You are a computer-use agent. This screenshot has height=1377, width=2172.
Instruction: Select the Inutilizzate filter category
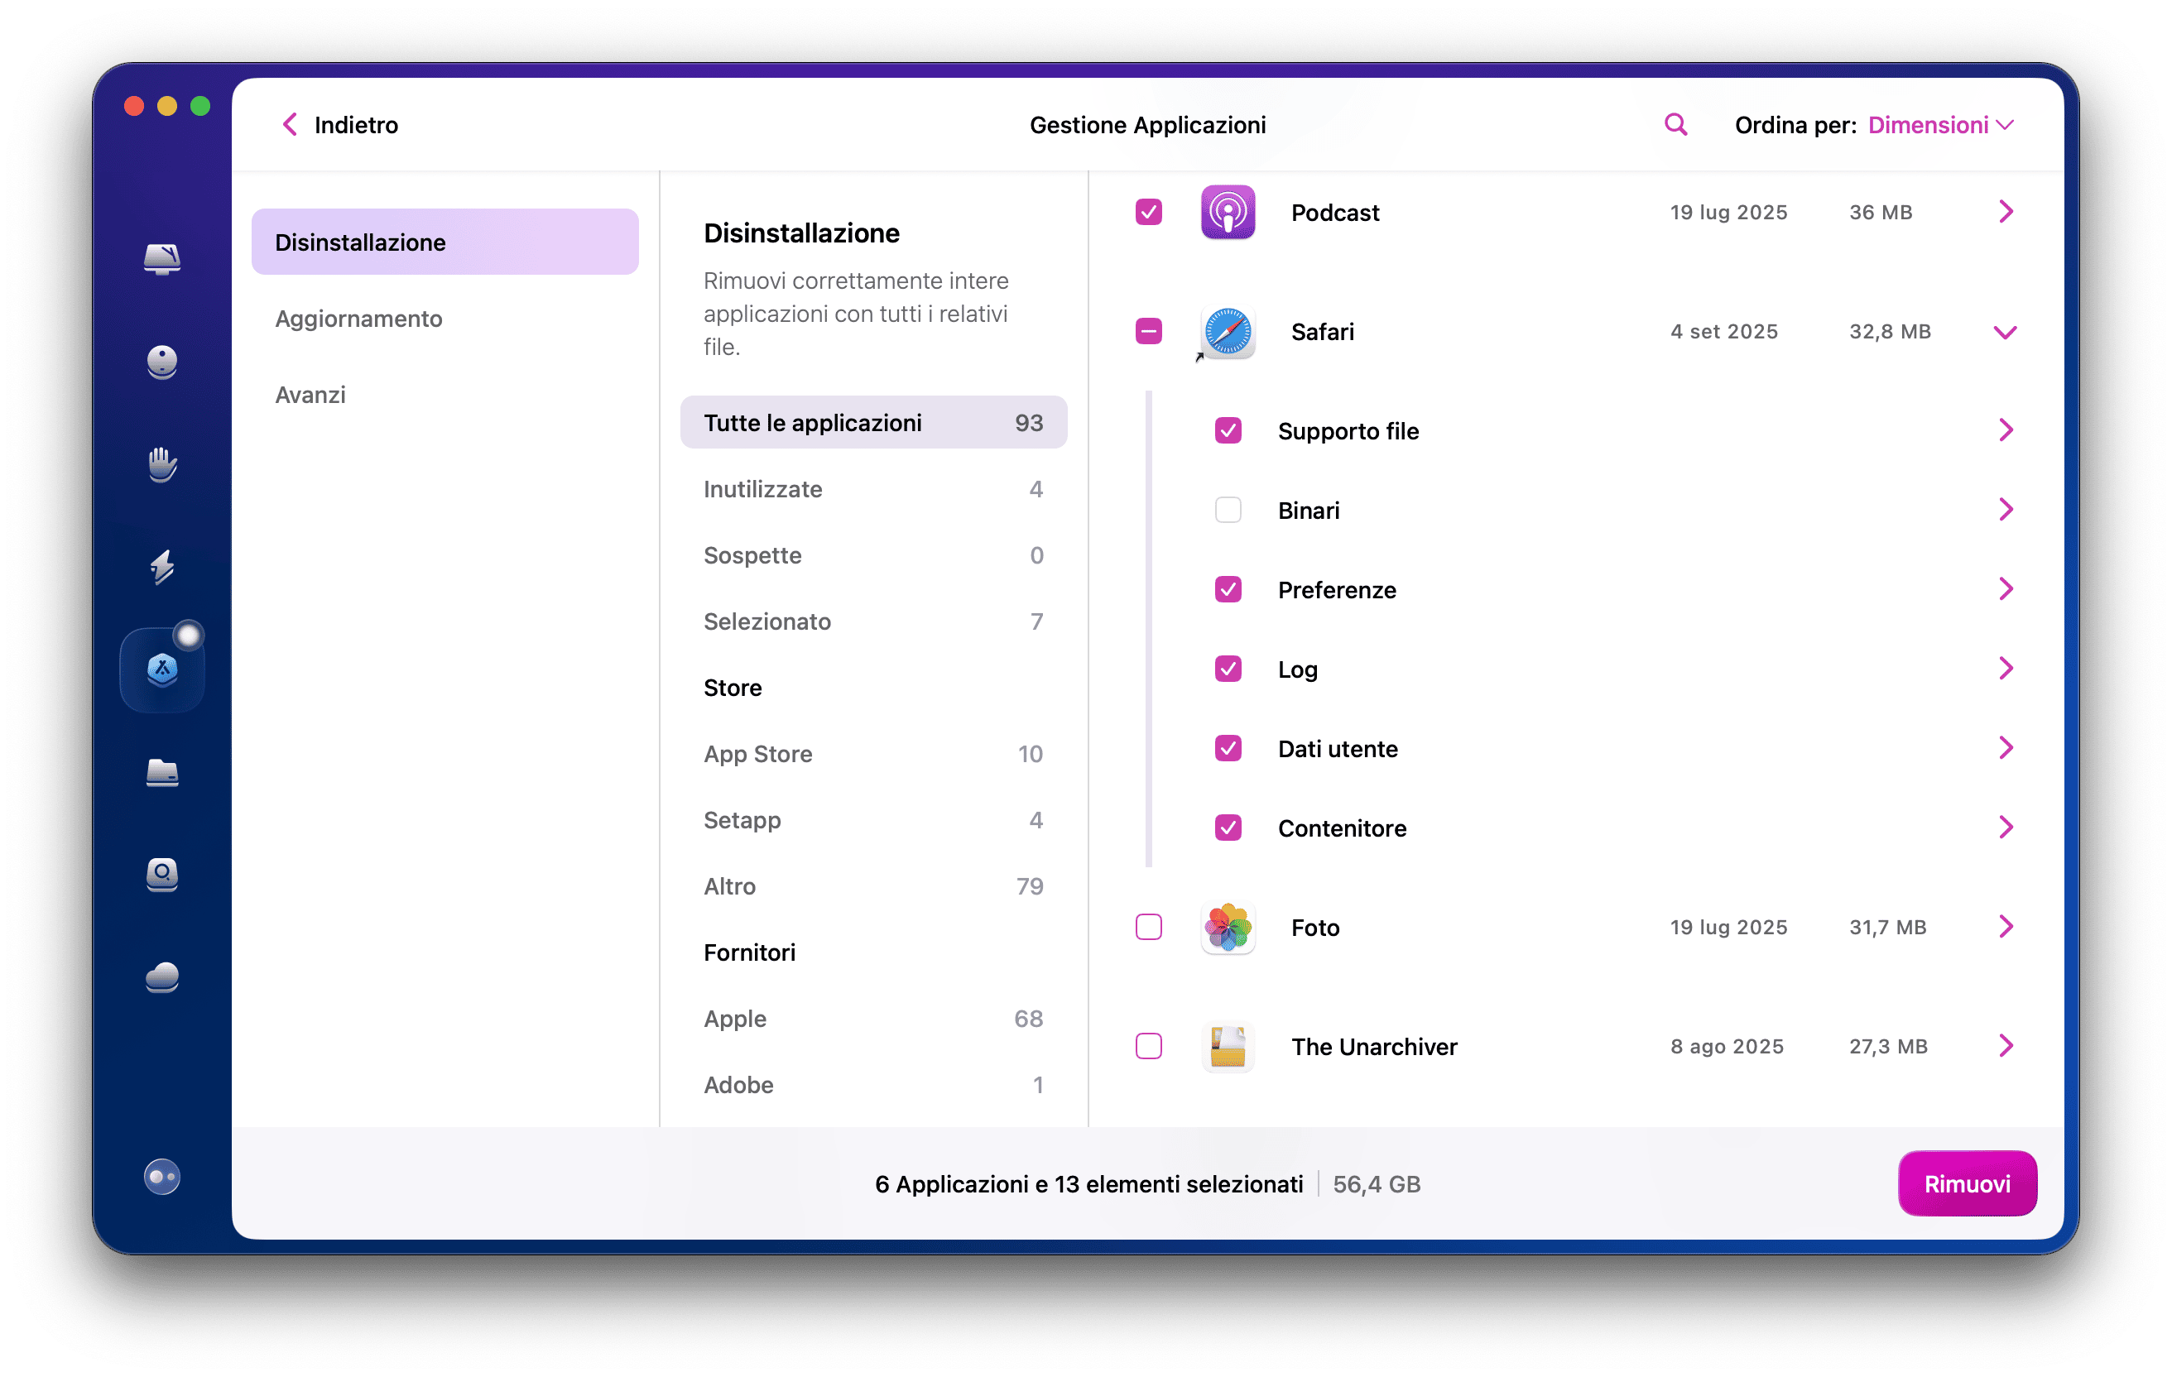coord(762,489)
